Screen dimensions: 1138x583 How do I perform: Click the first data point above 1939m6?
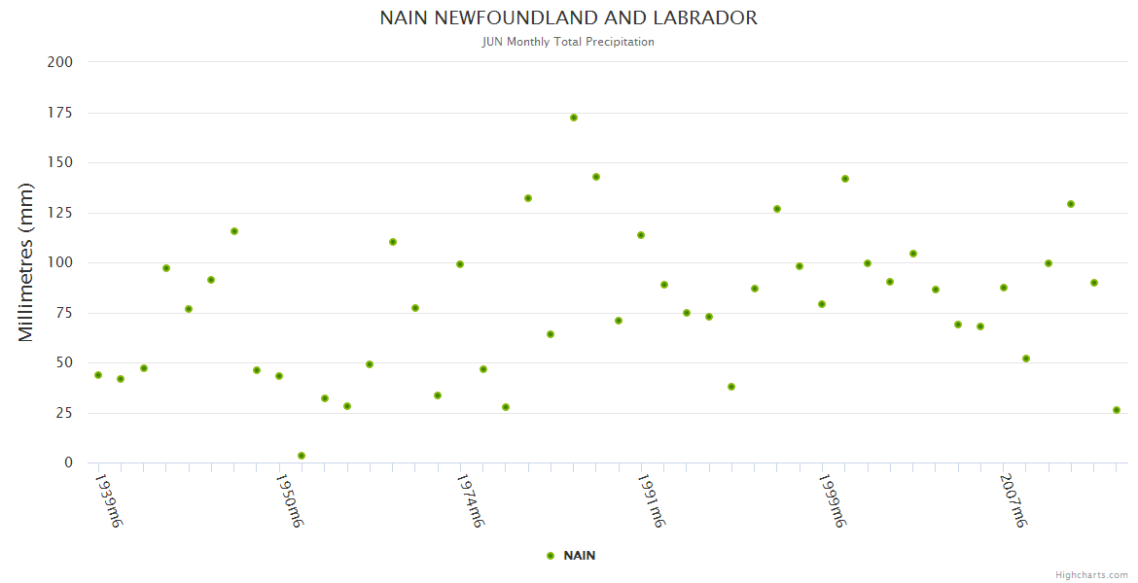98,375
